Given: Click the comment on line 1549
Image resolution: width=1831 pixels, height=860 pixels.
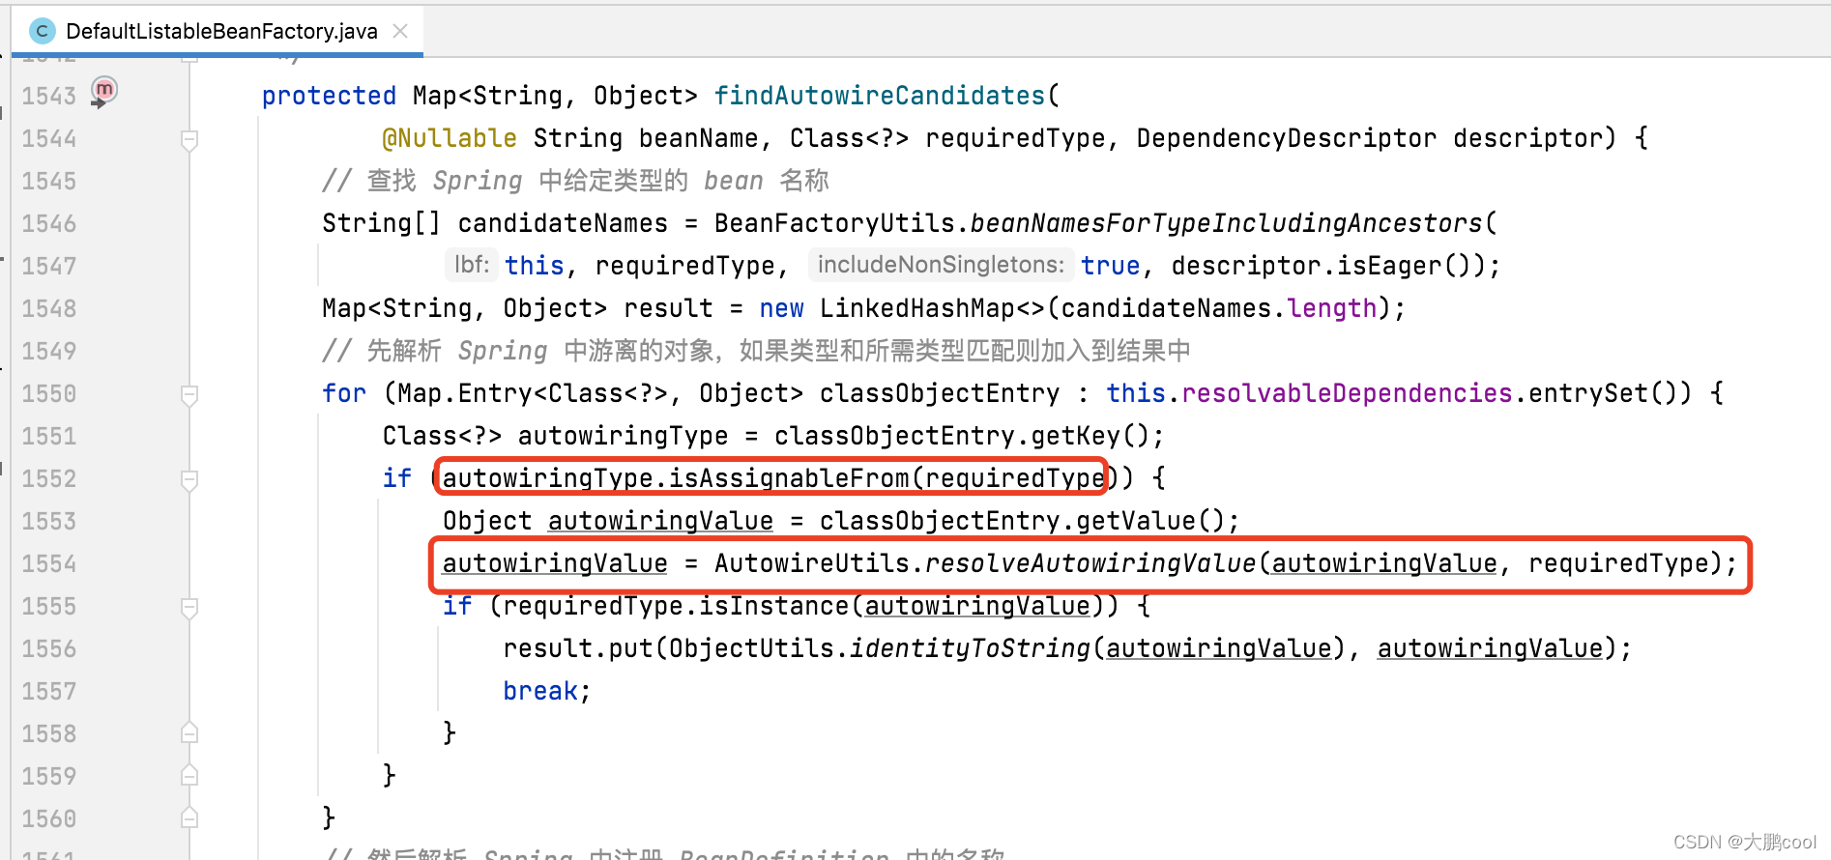Looking at the screenshot, I should tap(756, 351).
